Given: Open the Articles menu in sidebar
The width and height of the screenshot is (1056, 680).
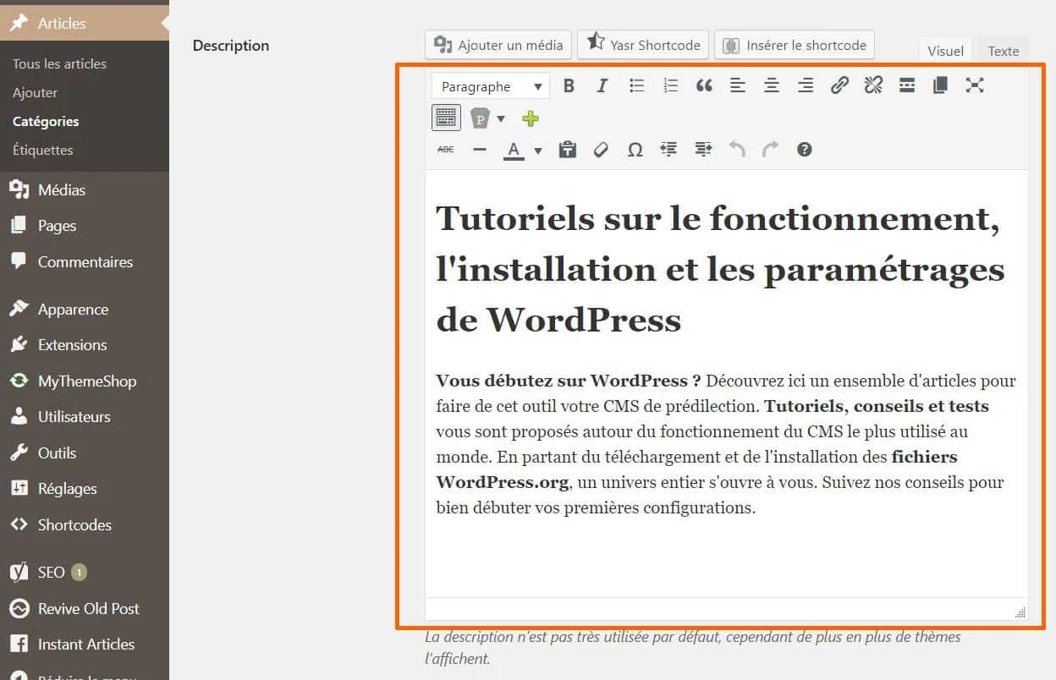Looking at the screenshot, I should (85, 24).
